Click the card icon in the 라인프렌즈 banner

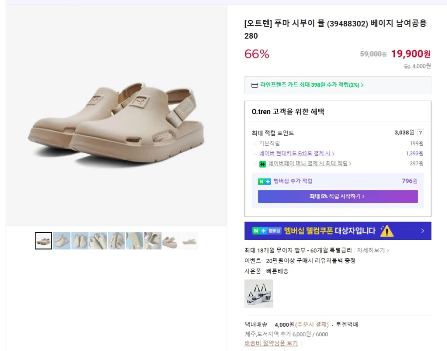[254, 85]
